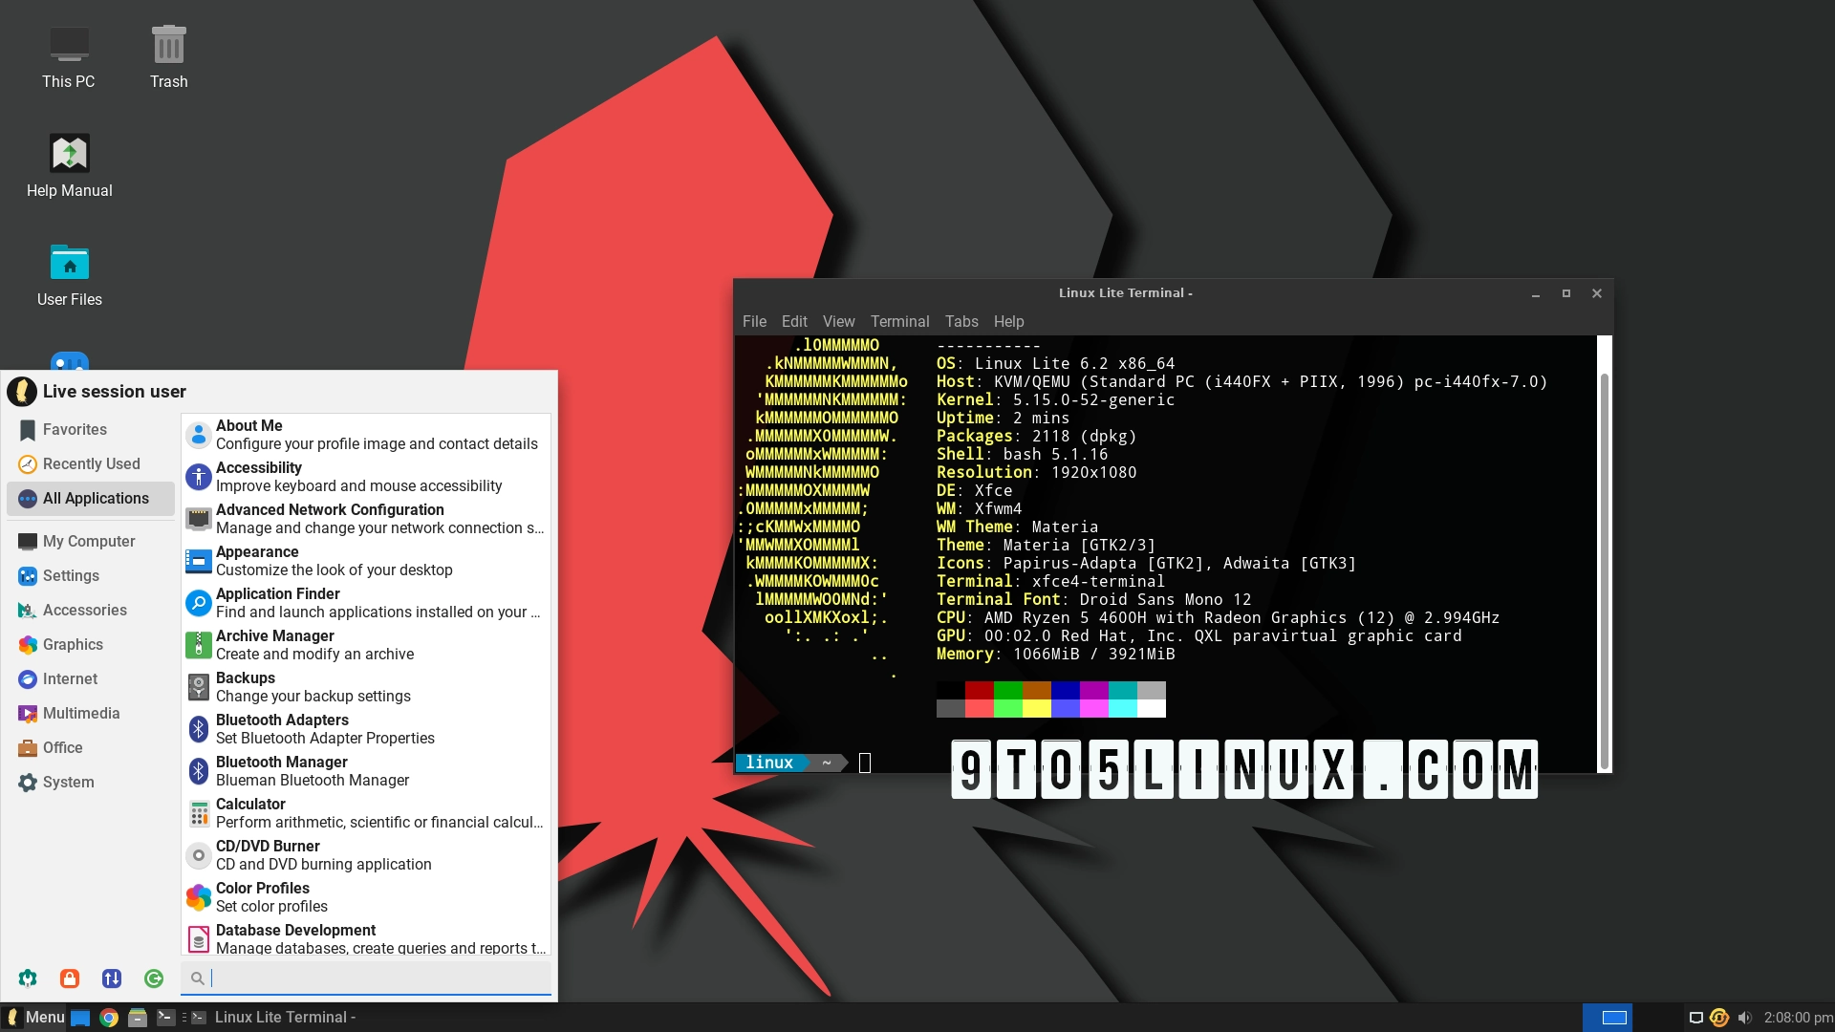Screen dimensions: 1835x1032
Task: Select the Recently Used category
Action: tap(90, 463)
